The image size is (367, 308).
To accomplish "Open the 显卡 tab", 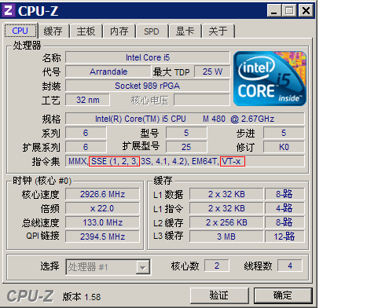I will (185, 31).
